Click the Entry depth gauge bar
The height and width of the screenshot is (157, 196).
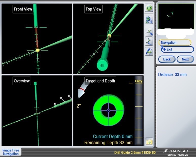point(139,112)
